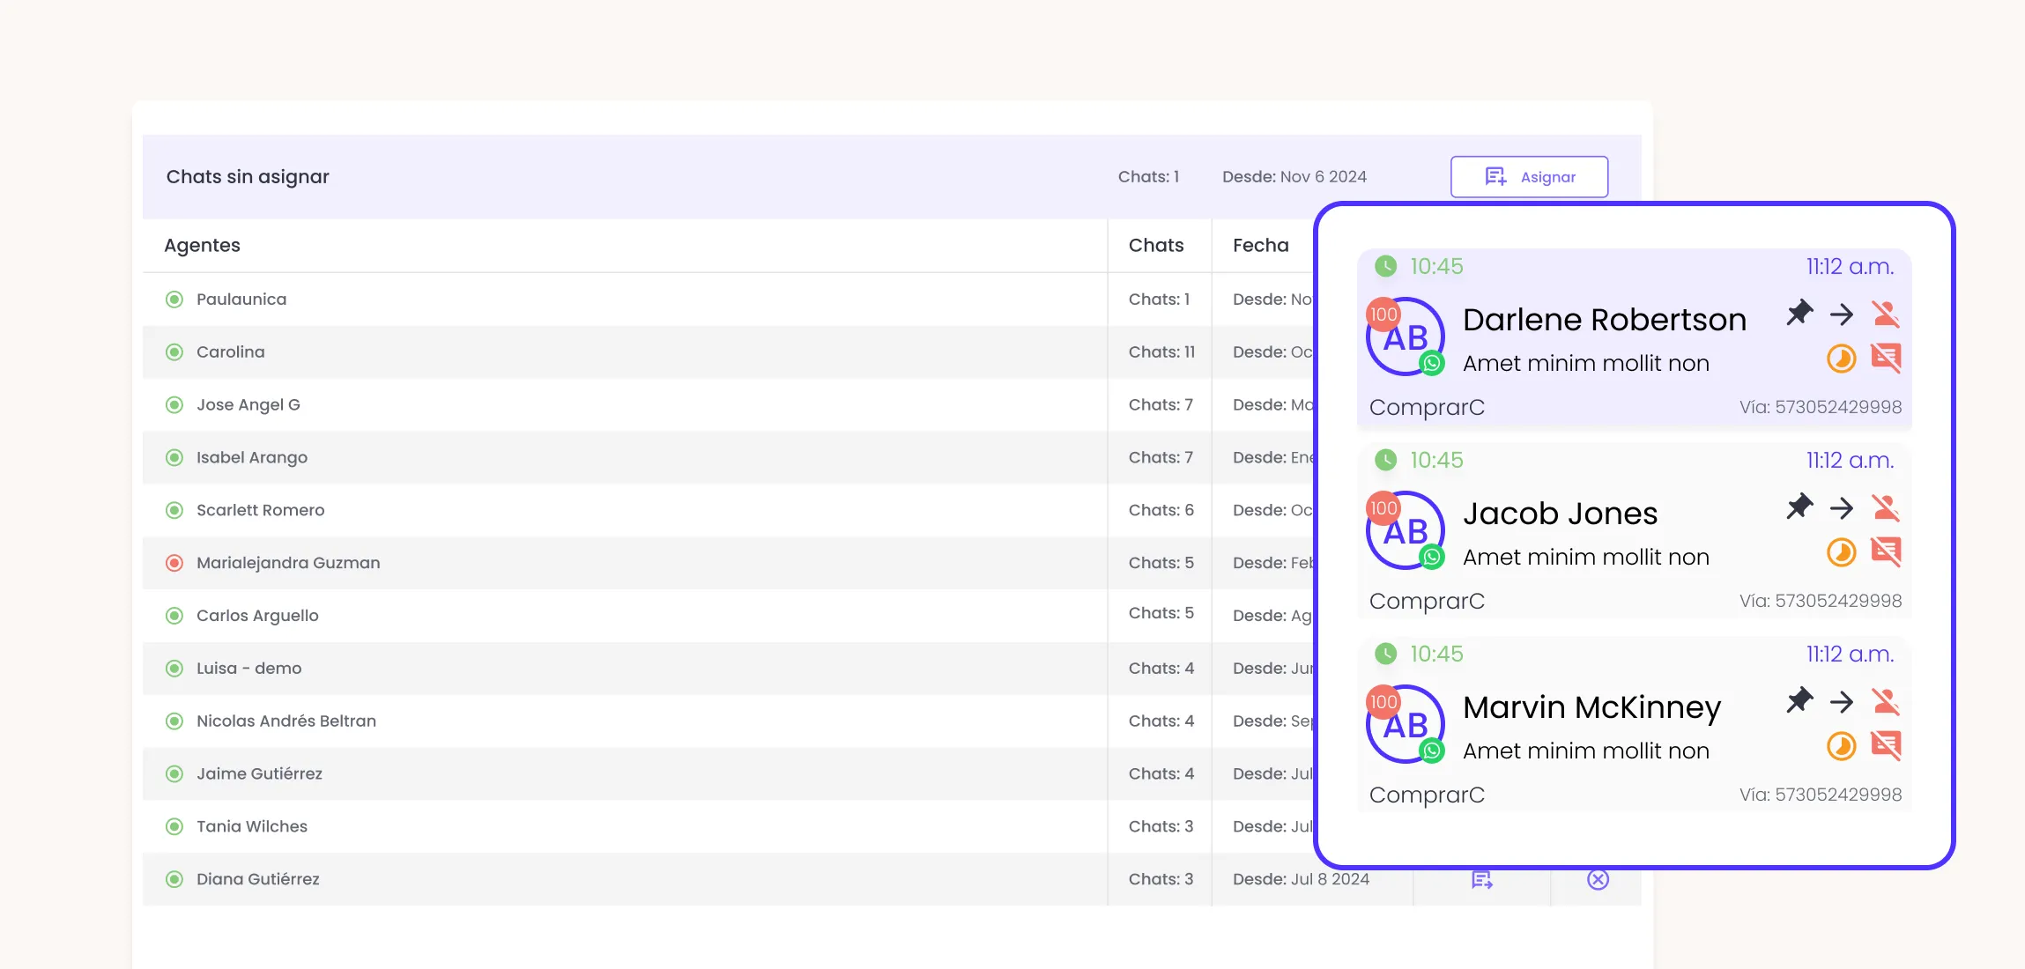Viewport: 2025px width, 969px height.
Task: Select agent Scarlett Romero
Action: 260,510
